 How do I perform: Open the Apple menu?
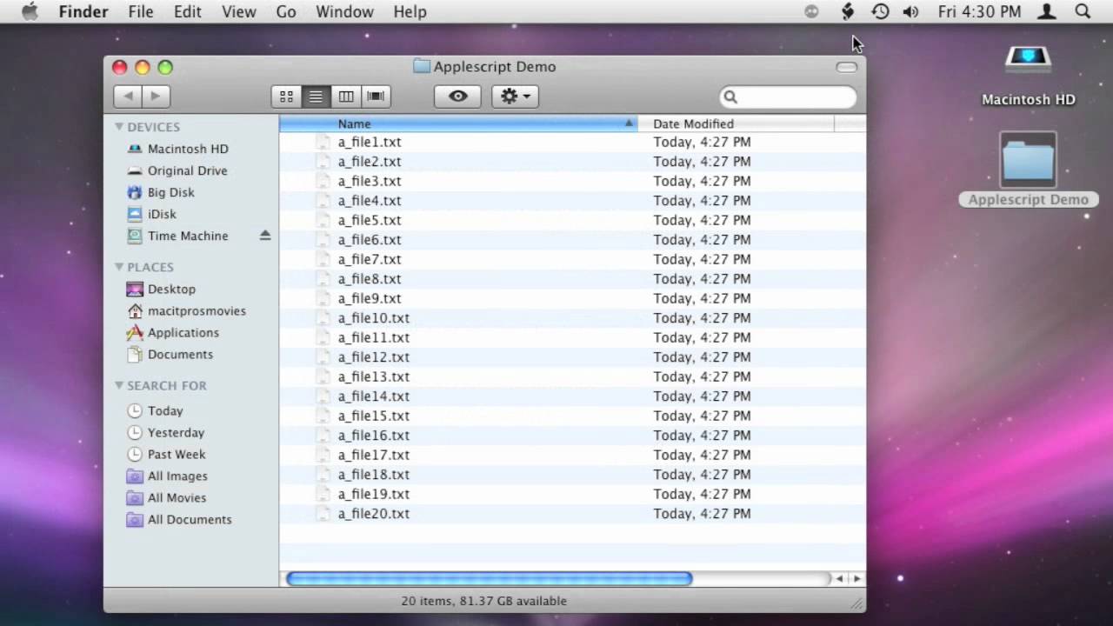pyautogui.click(x=30, y=11)
